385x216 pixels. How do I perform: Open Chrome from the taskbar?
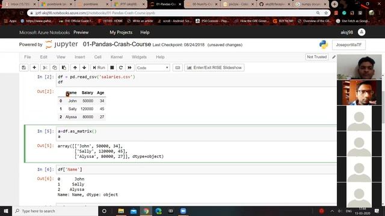(146, 211)
